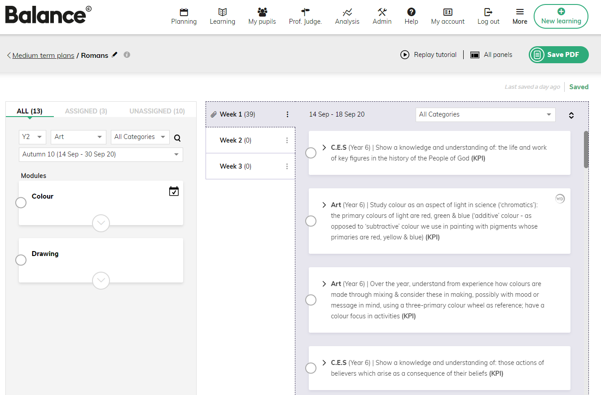Viewport: 601px width, 395px height.
Task: Click the Last saved a day ago text
Action: [x=532, y=87]
